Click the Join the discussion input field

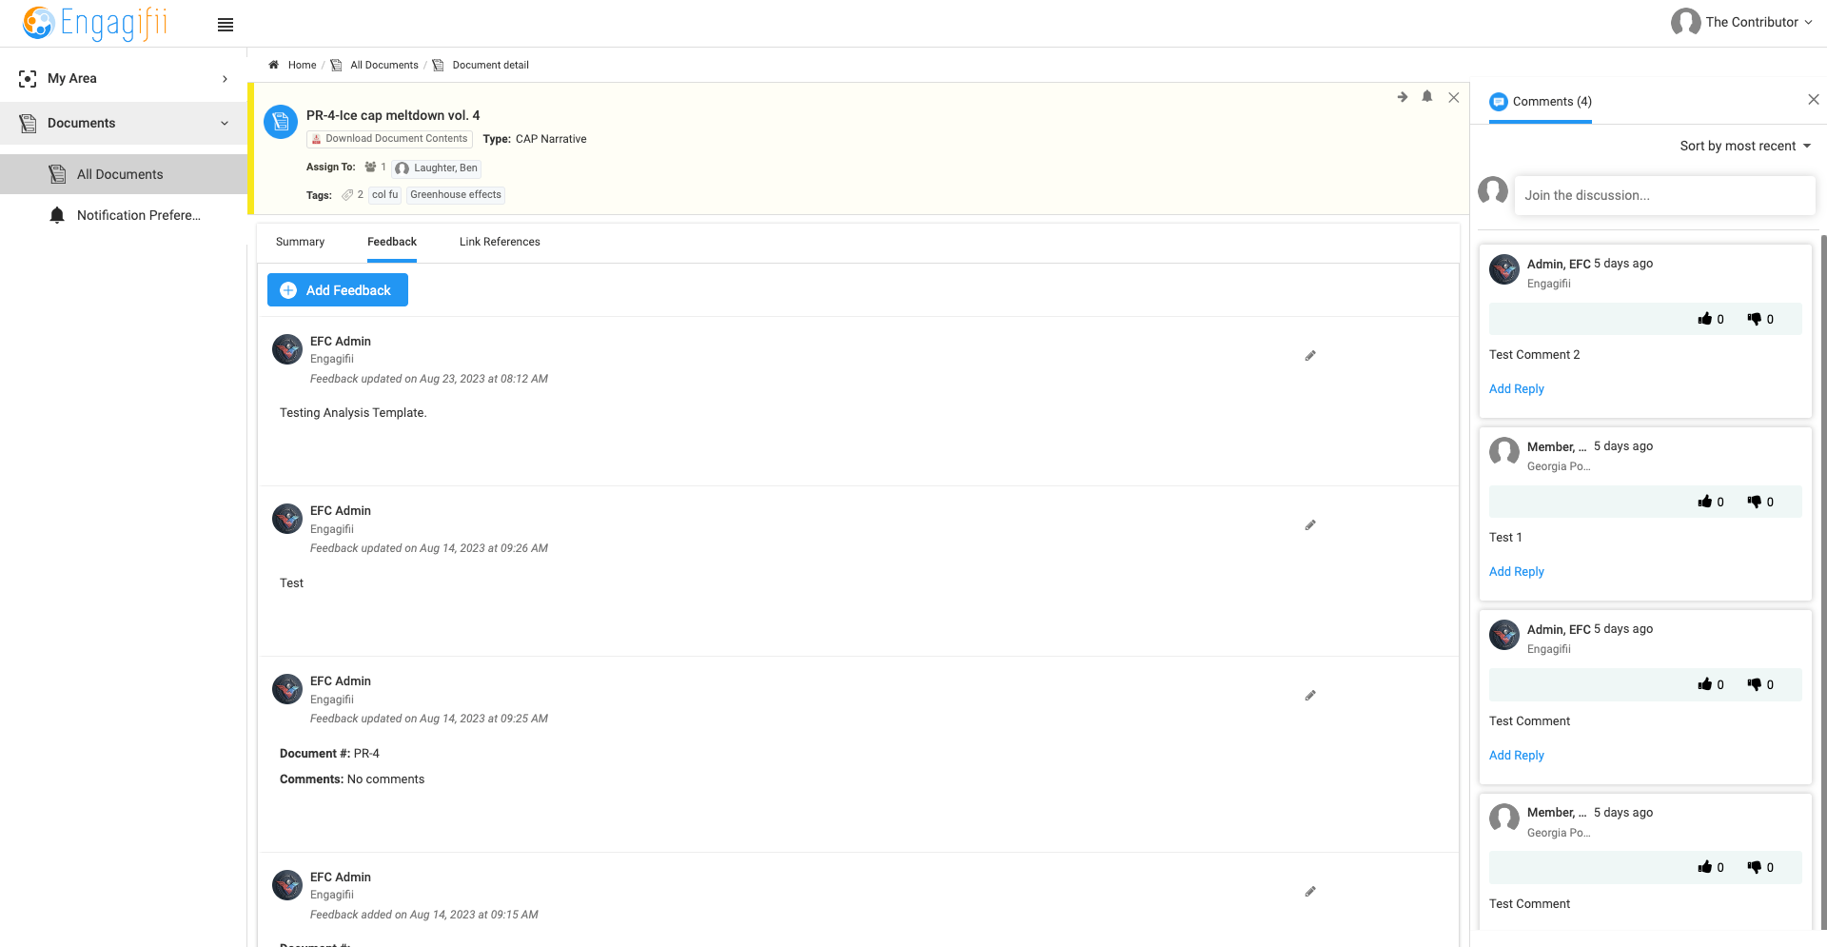tap(1664, 195)
